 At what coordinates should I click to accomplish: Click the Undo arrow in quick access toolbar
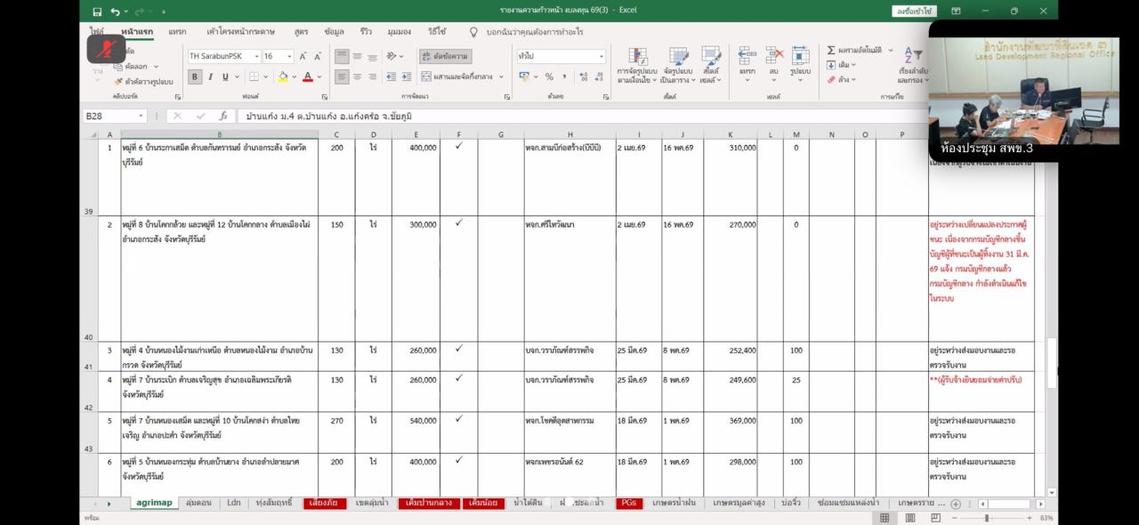click(x=116, y=11)
